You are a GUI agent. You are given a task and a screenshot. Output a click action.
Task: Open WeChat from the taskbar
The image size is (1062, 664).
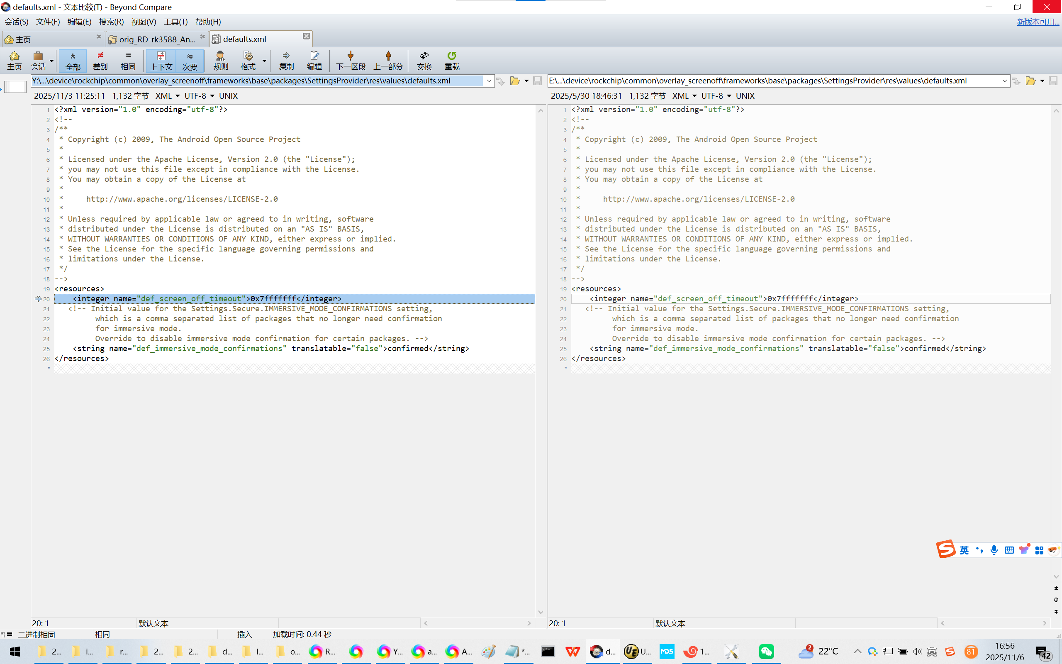point(766,651)
